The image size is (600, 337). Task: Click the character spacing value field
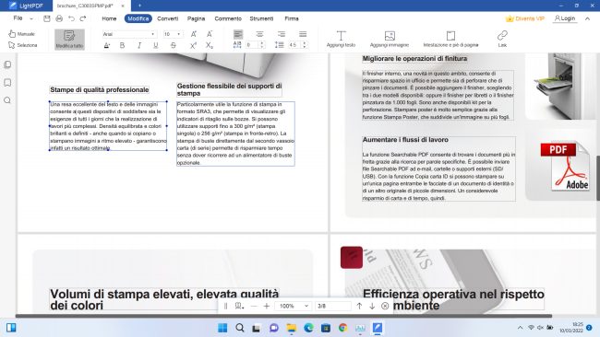pyautogui.click(x=252, y=45)
